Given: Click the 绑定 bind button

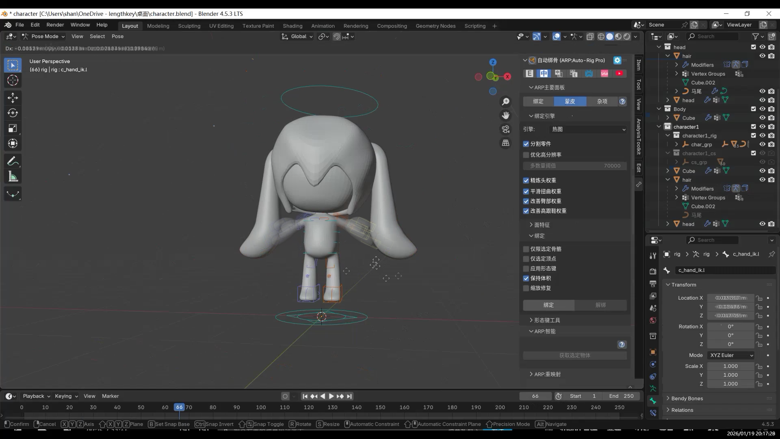Looking at the screenshot, I should [x=548, y=305].
